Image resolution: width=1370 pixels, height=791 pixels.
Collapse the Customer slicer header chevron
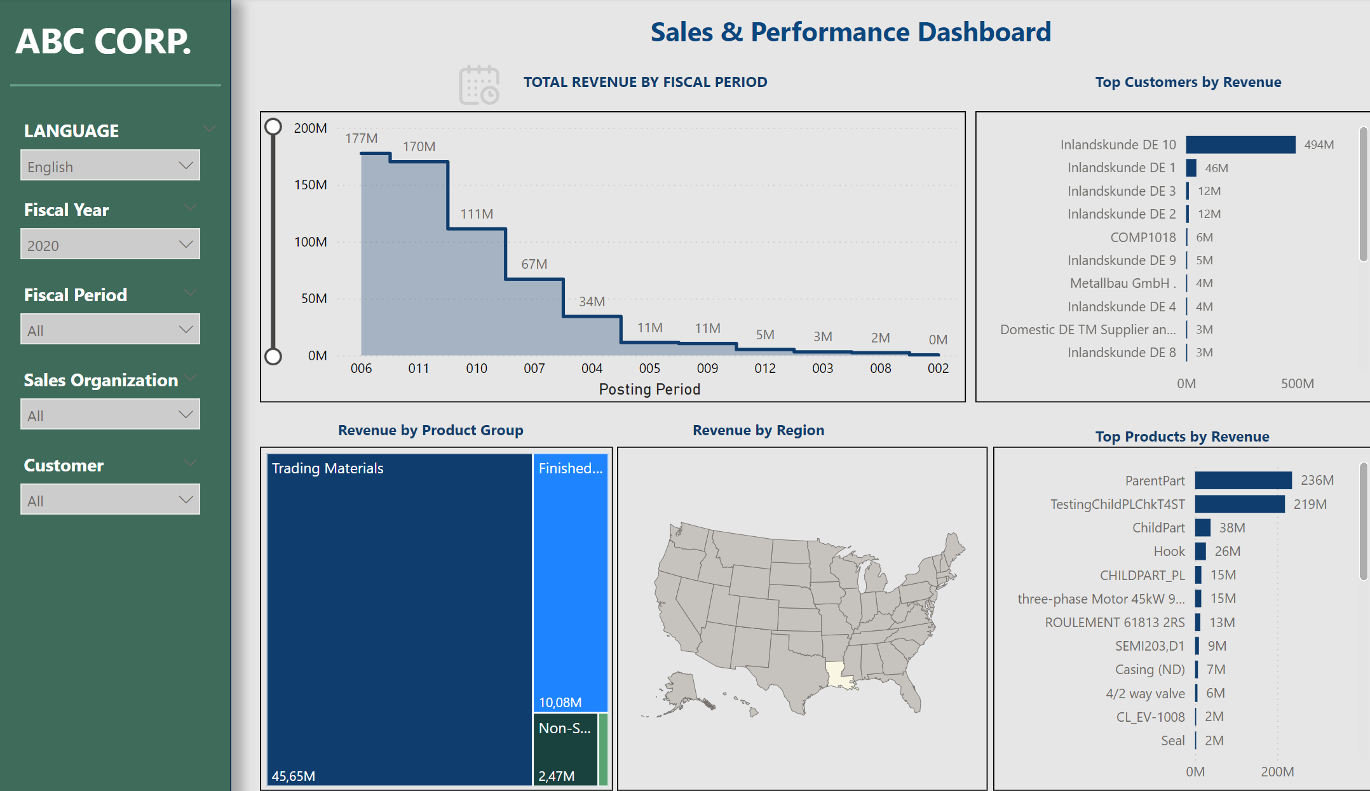(x=189, y=463)
